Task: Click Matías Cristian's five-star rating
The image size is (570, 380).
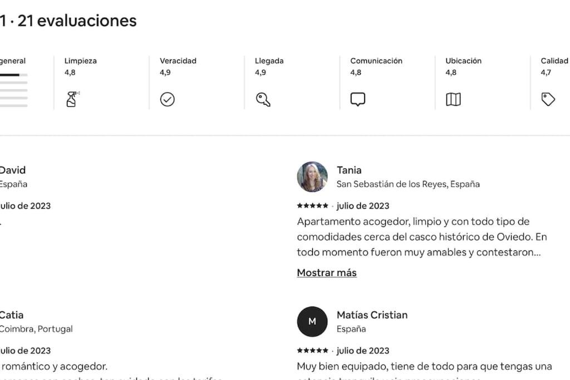Action: point(313,351)
